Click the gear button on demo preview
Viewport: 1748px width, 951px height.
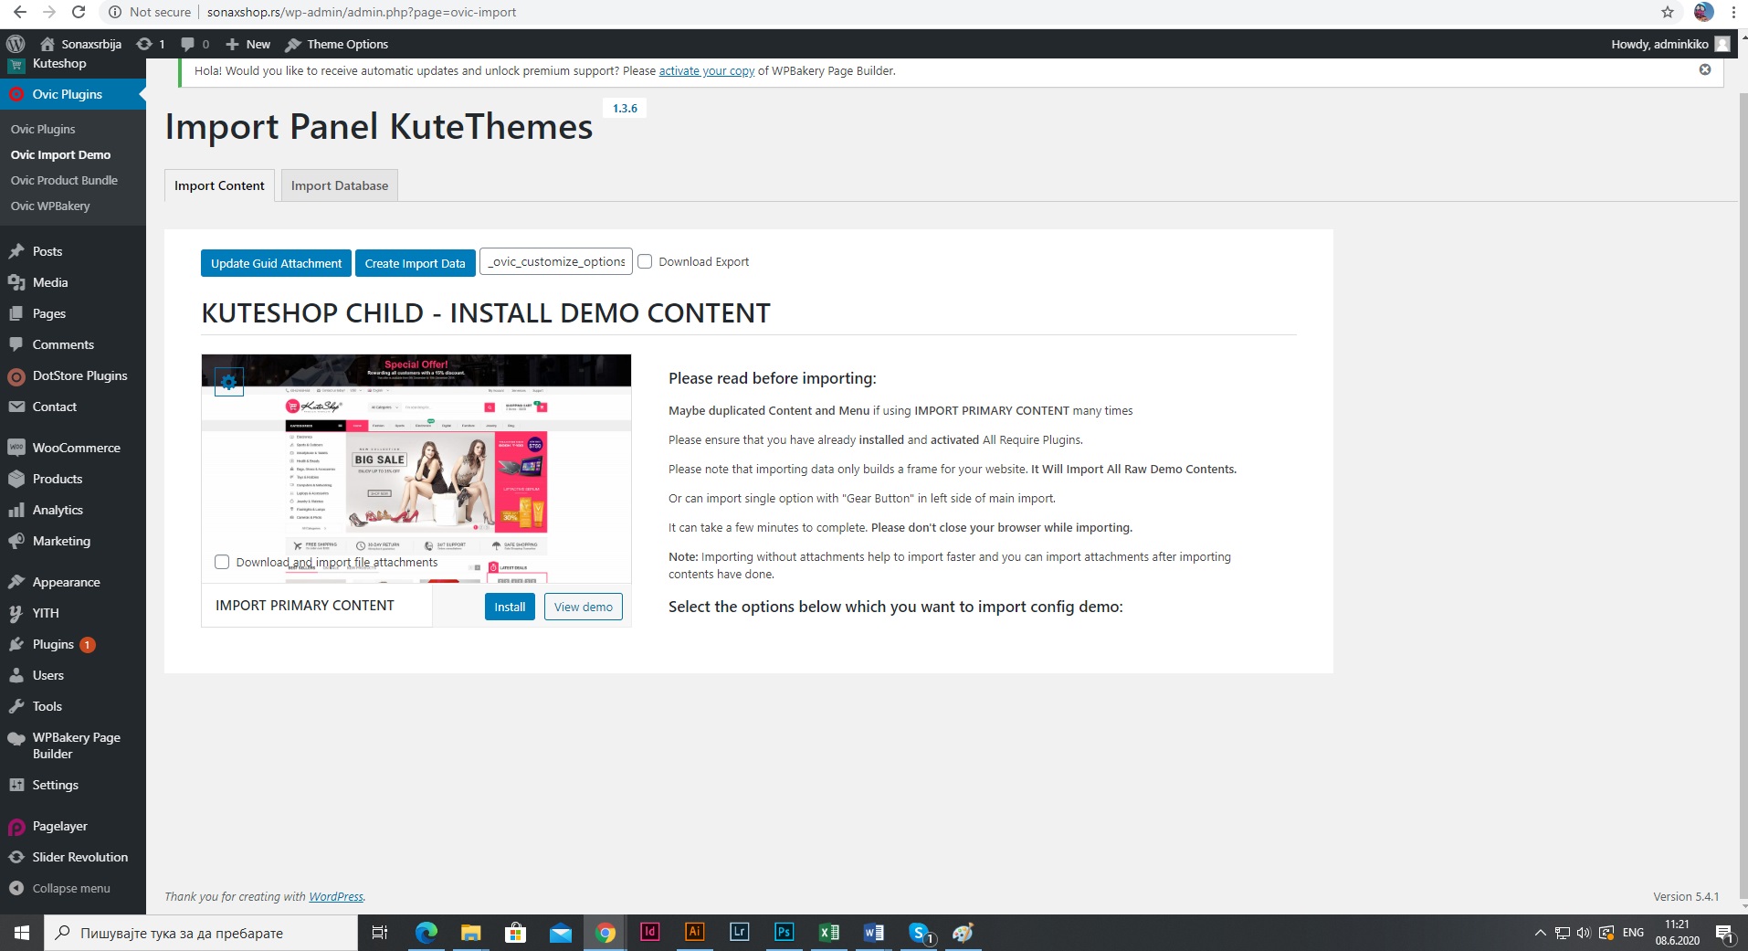point(229,382)
